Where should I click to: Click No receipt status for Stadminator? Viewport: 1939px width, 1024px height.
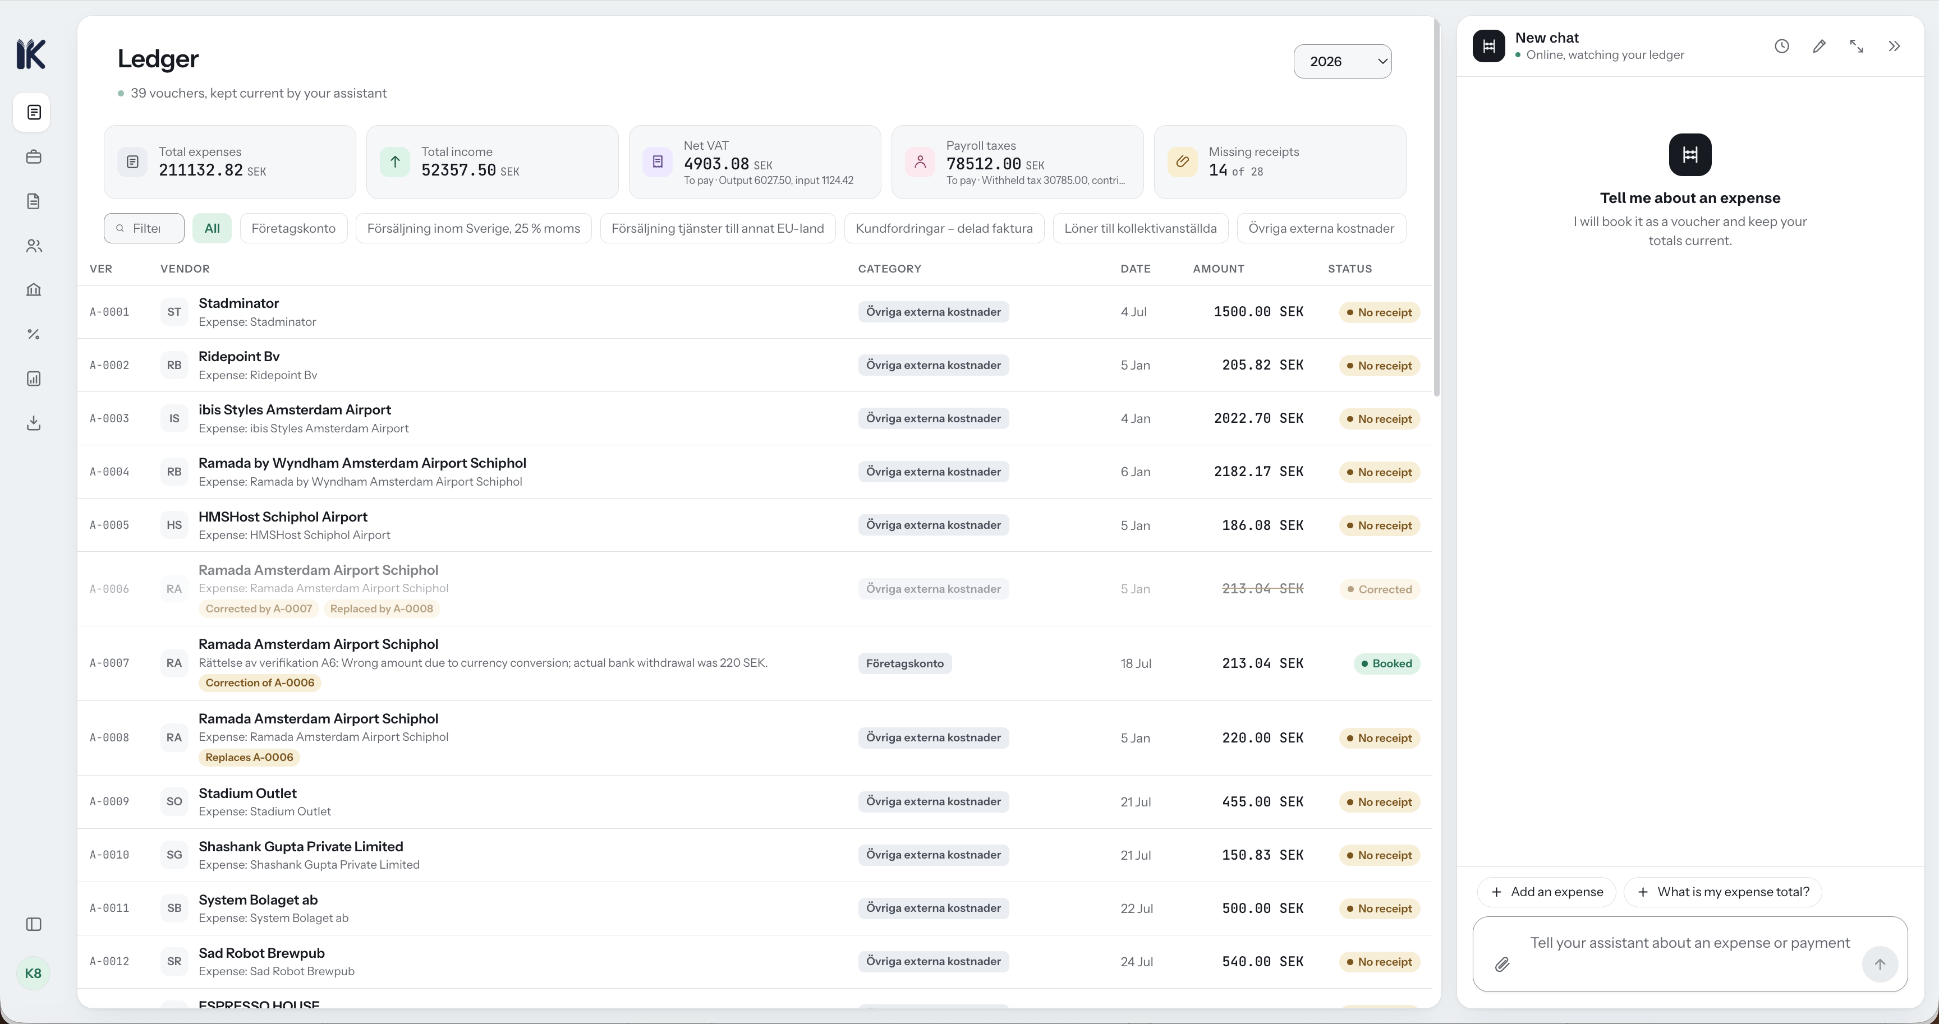click(1380, 312)
